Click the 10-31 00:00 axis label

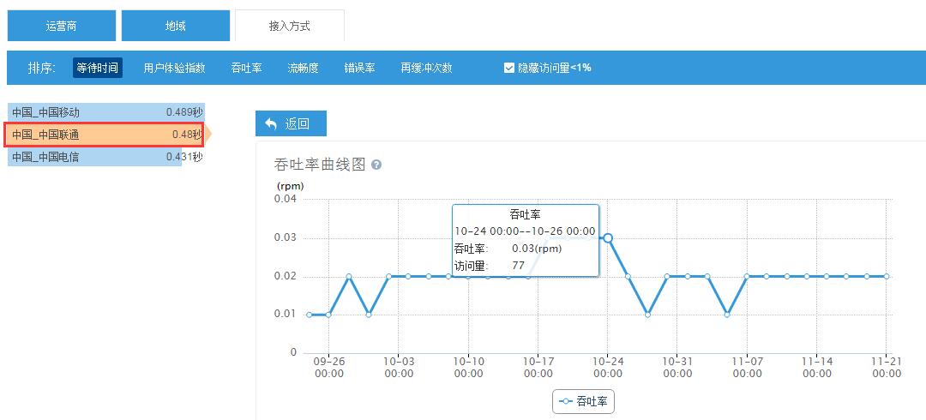[x=677, y=367]
